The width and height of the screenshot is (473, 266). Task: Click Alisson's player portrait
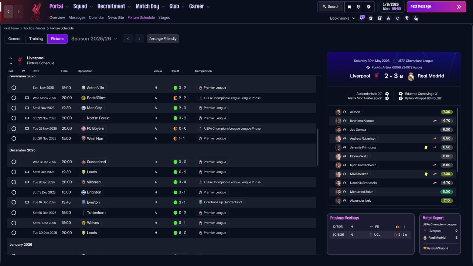[x=338, y=112]
